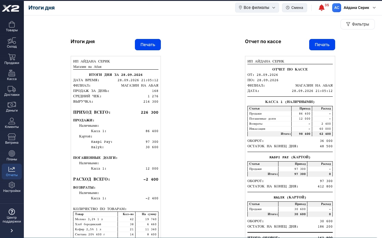This screenshot has height=238, width=382.
Task: Click the Инкассация row in Касса 1 table
Action: point(290,129)
